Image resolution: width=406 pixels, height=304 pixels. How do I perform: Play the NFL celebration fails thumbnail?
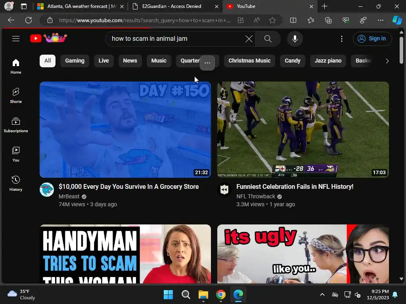[303, 129]
